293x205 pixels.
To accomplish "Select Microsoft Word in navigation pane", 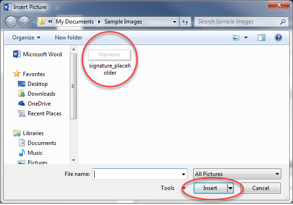I will (x=42, y=54).
